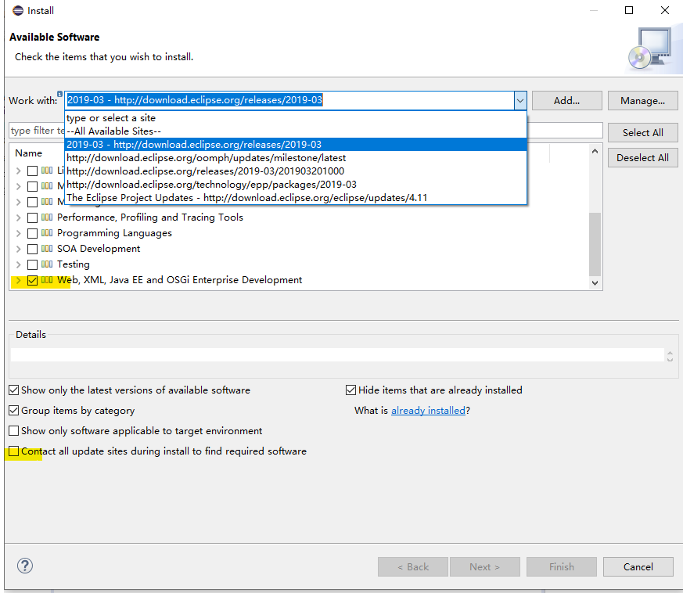The image size is (683, 593).
Task: Enable Contact all update sites during install
Action: [14, 451]
